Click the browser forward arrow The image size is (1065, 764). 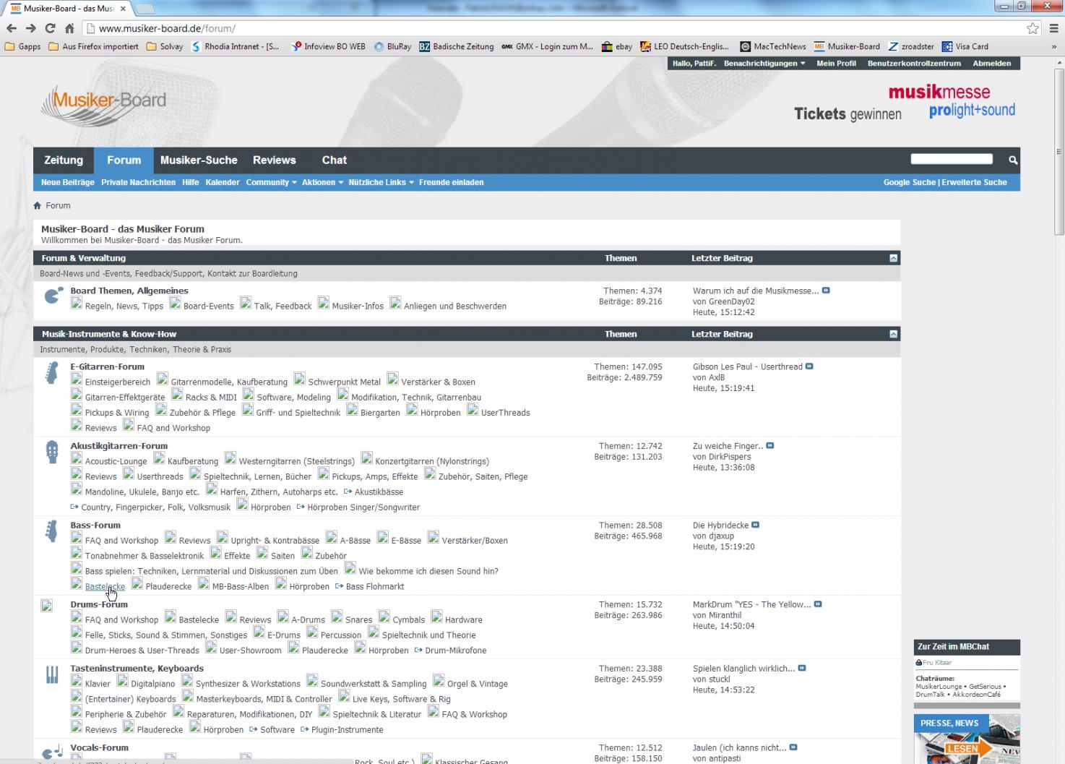[x=30, y=28]
